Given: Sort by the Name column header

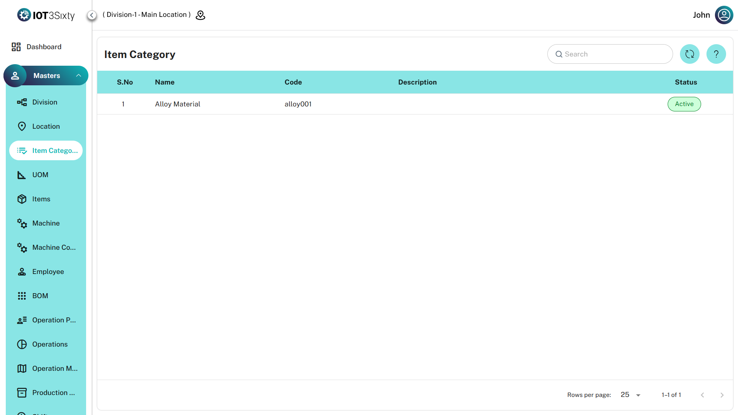Looking at the screenshot, I should (x=165, y=82).
